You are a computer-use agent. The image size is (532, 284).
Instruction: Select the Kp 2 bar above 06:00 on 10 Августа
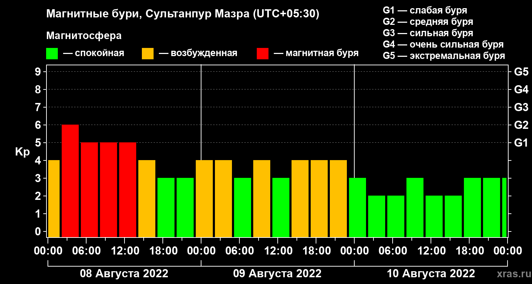coord(396,216)
